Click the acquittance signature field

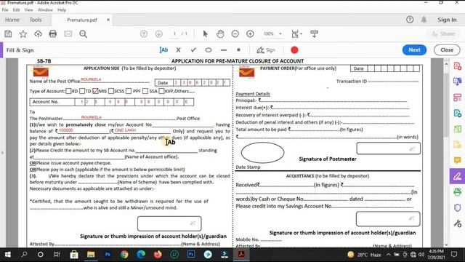[x=388, y=219]
